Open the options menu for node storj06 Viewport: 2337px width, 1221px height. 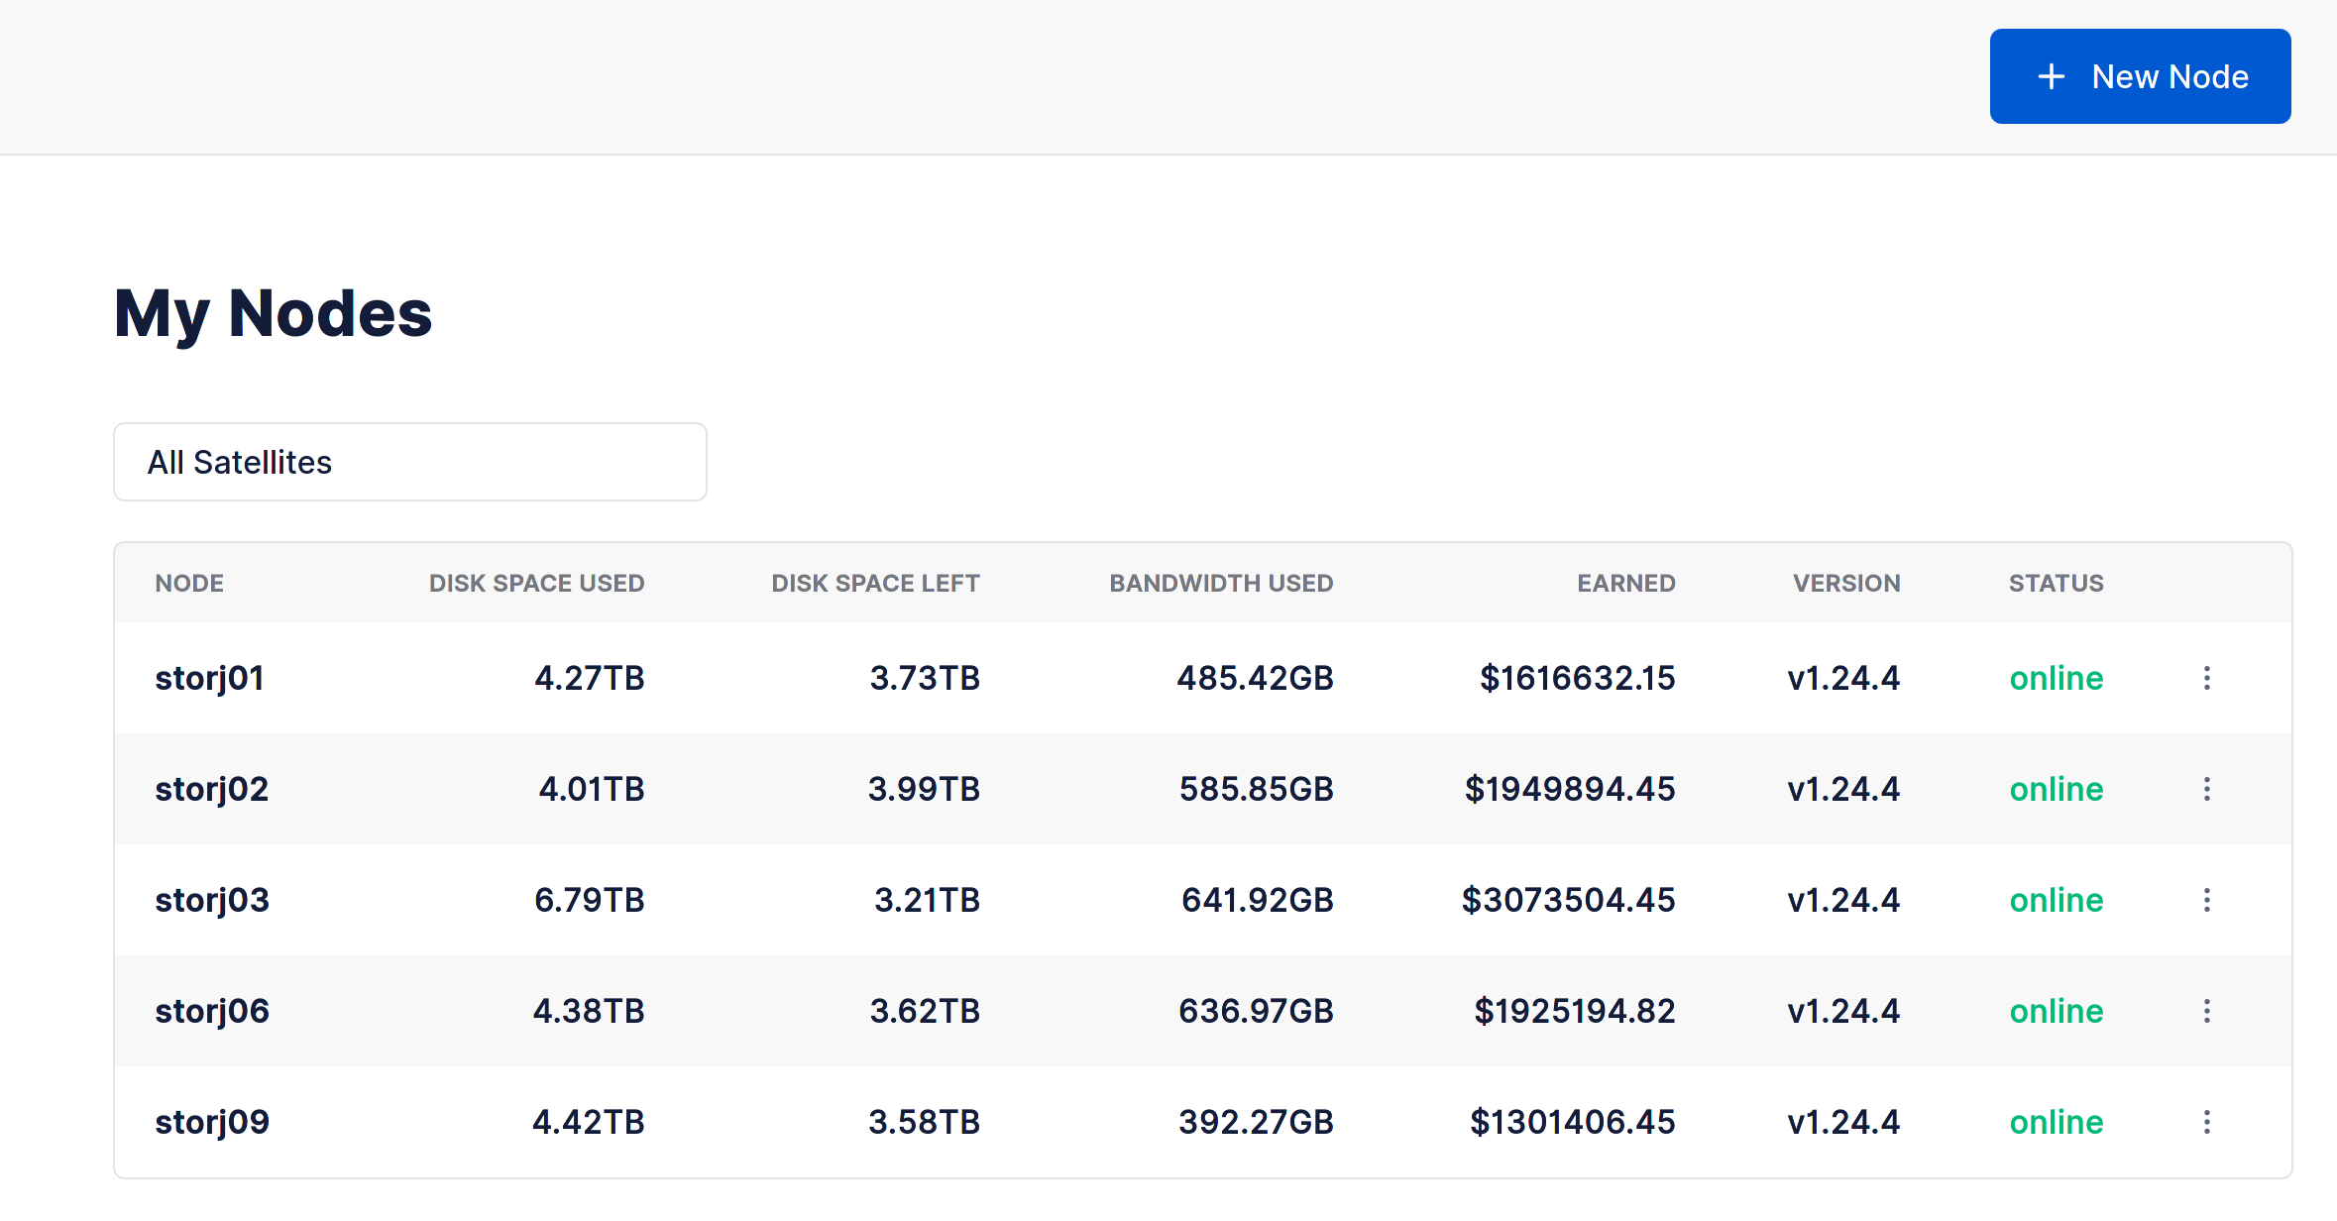2208,1011
